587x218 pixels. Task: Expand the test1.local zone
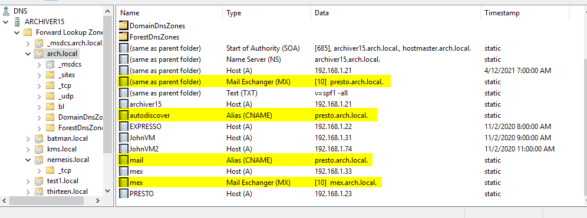pos(28,181)
